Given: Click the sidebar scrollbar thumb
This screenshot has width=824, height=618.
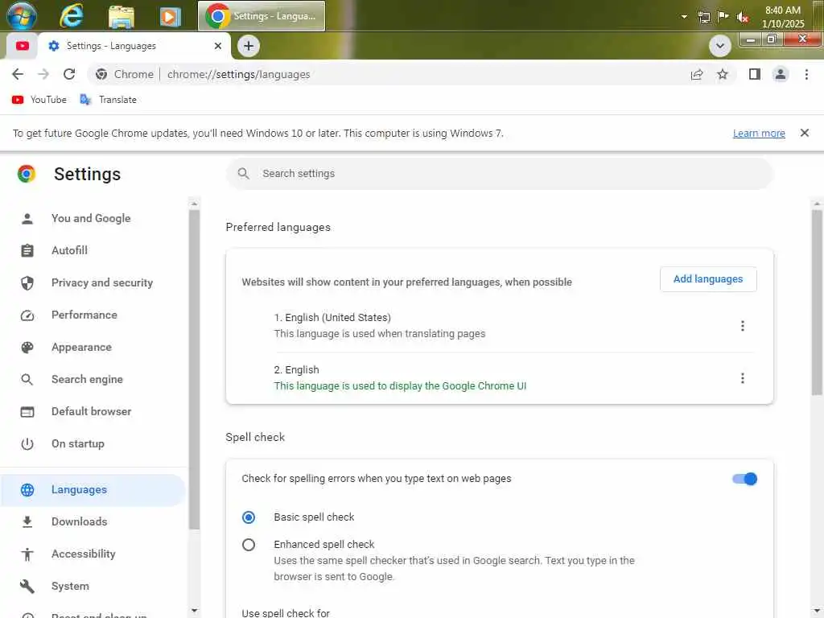Looking at the screenshot, I should point(195,369).
